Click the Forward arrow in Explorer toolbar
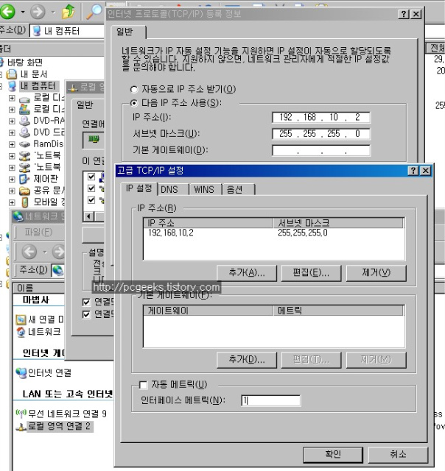Viewport: 445px width, 471px height. 38,12
